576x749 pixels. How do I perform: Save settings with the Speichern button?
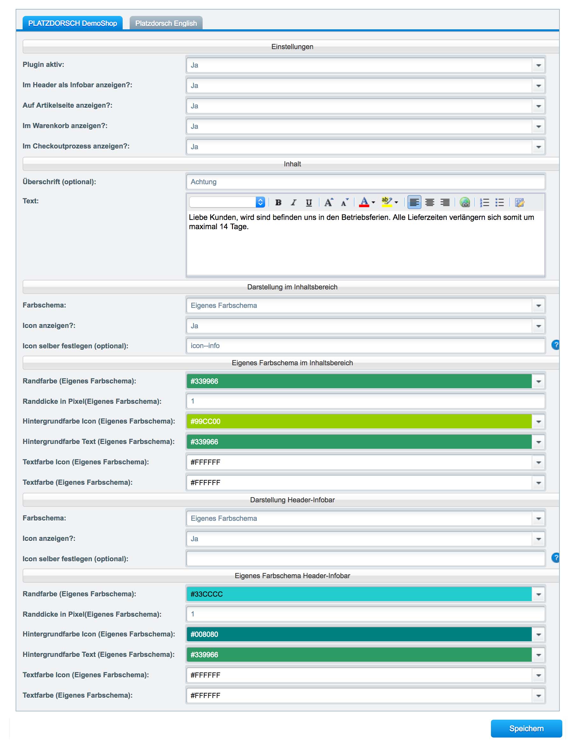(x=526, y=728)
